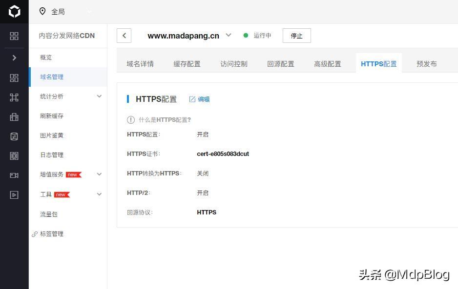Click the 关闭 value of HTTP转换为HTTPS
The height and width of the screenshot is (289, 458).
click(203, 173)
